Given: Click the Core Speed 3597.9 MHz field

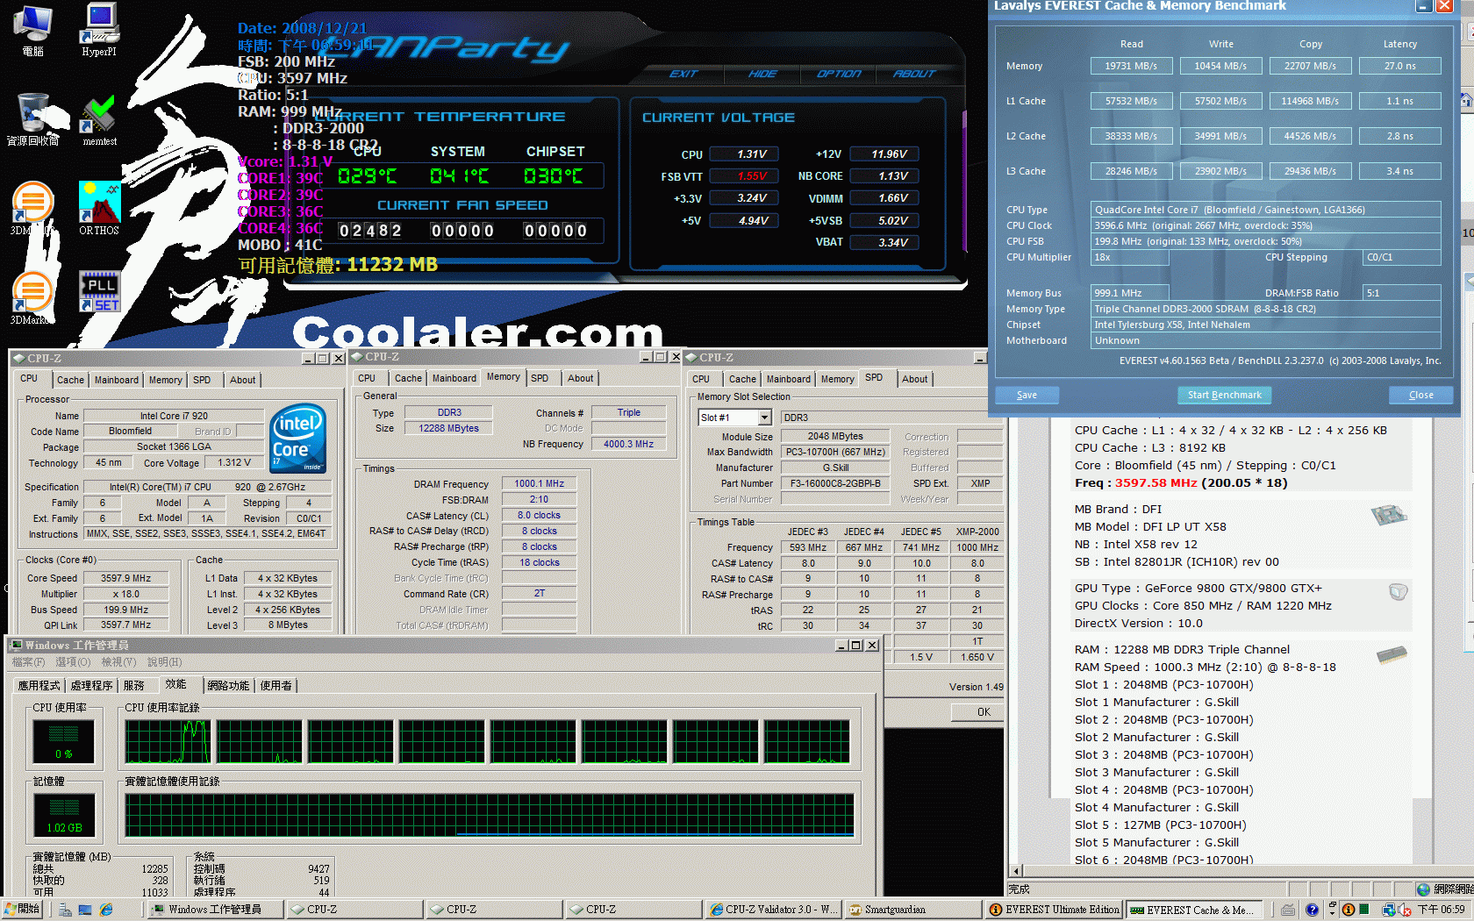Looking at the screenshot, I should (x=125, y=578).
